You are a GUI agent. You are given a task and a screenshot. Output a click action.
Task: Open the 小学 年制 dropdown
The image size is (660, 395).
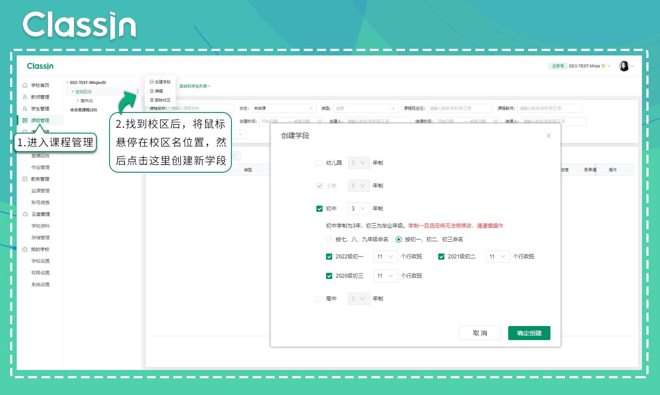(x=359, y=186)
